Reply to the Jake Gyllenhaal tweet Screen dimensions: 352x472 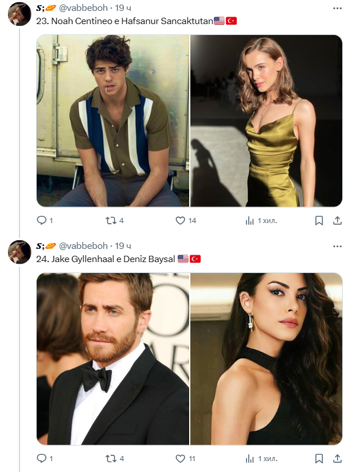point(41,458)
